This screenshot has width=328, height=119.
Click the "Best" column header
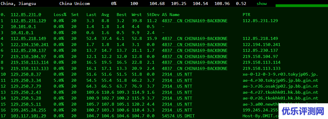click(x=122, y=15)
